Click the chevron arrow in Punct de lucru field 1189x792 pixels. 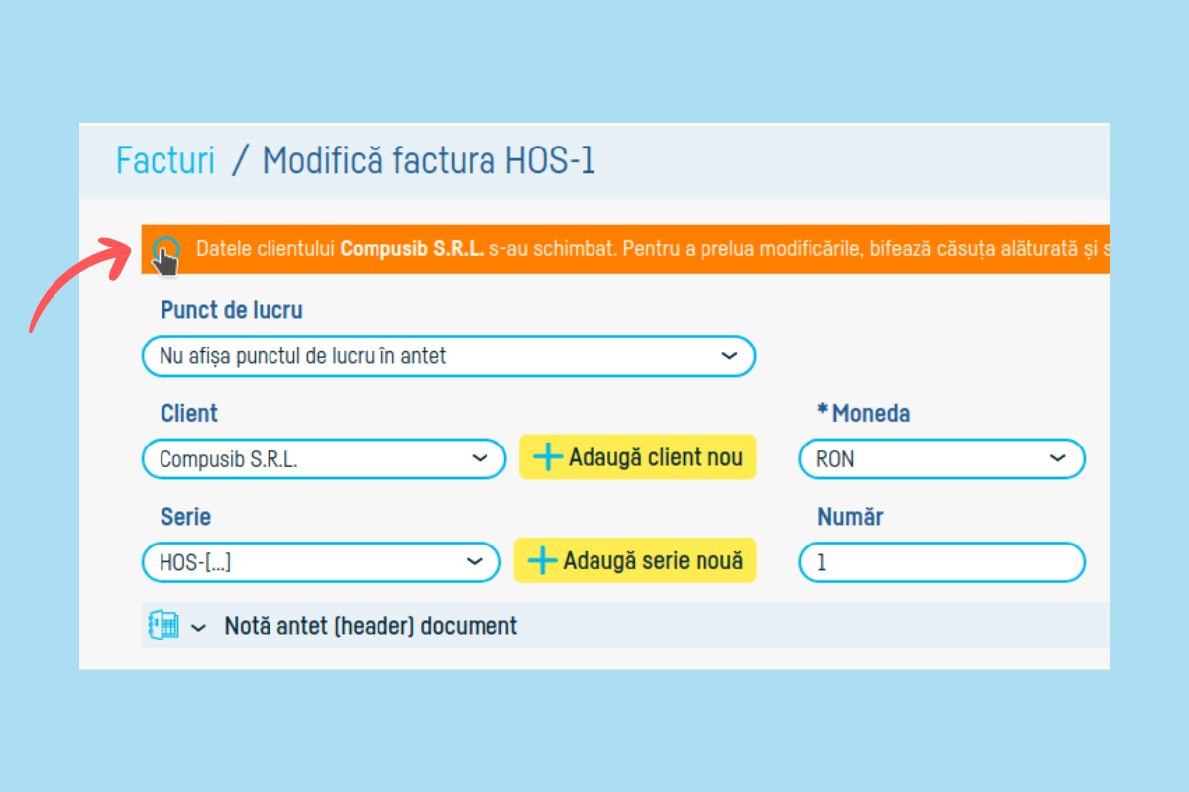(729, 356)
